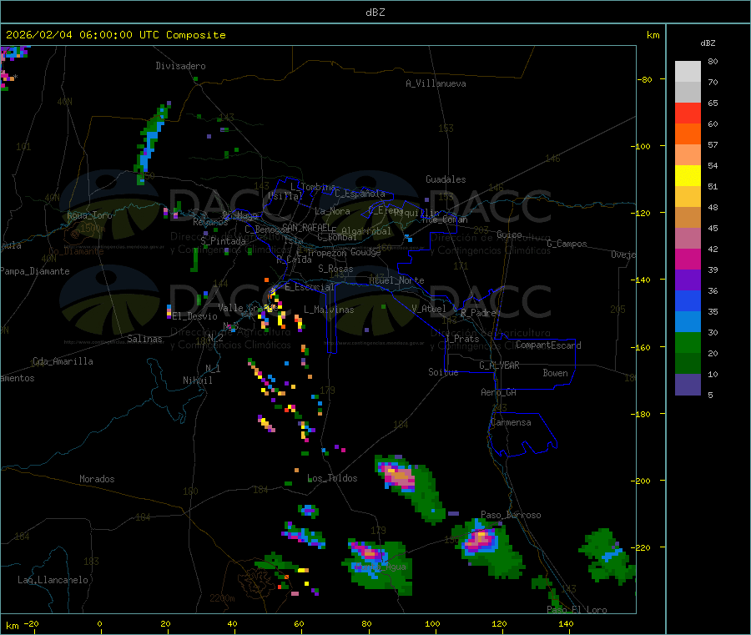Click the G_Campos place label

coord(567,244)
